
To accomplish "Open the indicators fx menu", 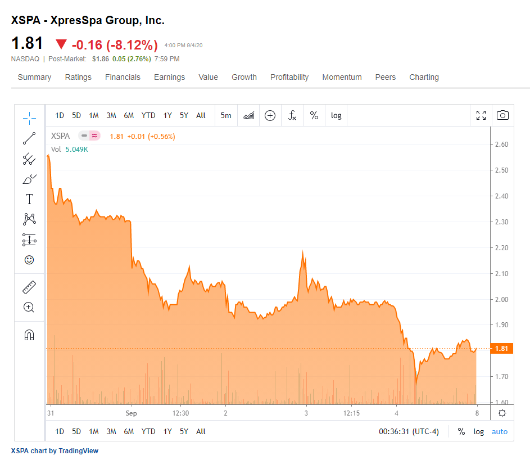I will 292,116.
